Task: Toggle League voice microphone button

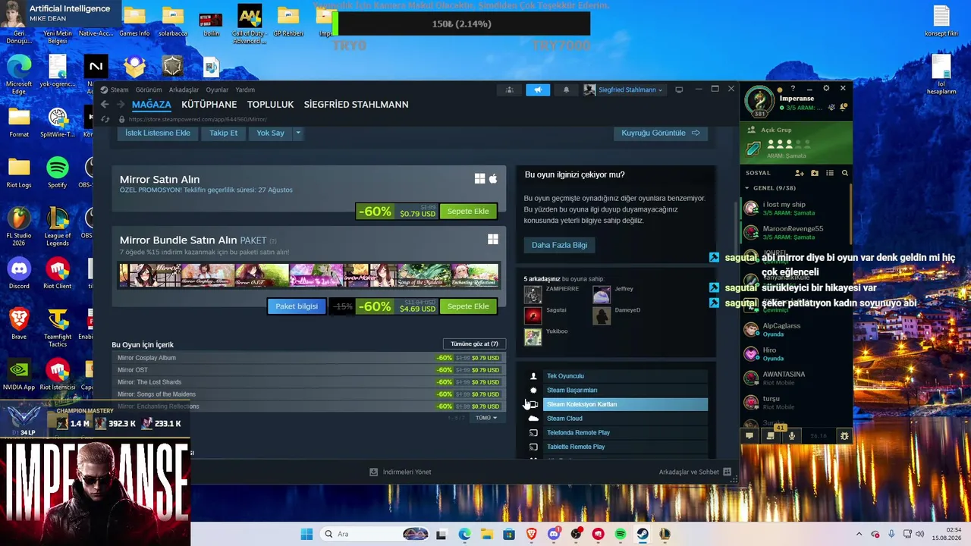Action: point(792,436)
